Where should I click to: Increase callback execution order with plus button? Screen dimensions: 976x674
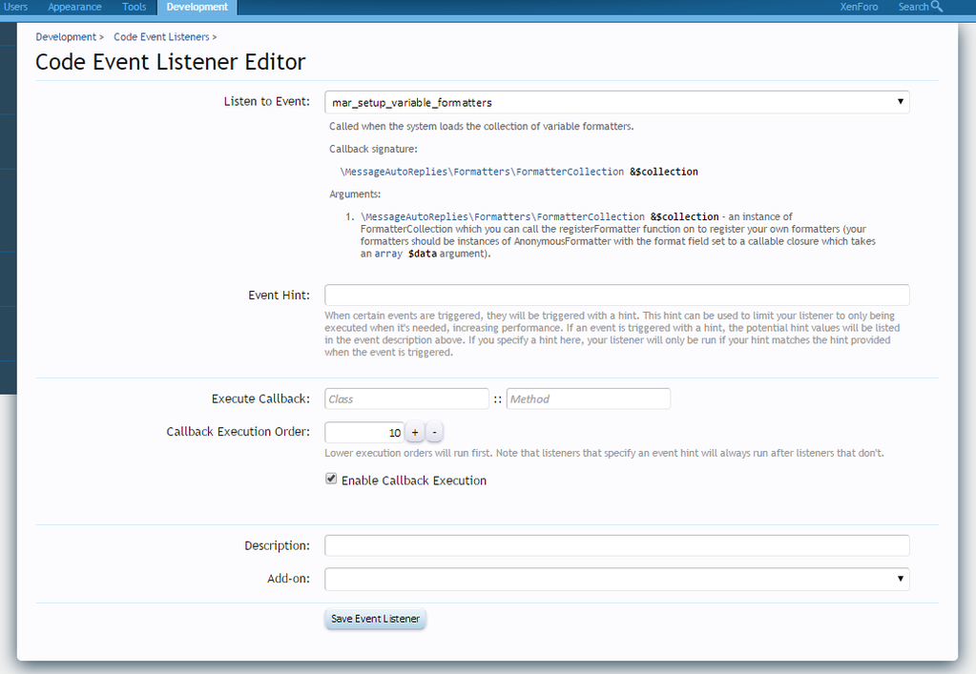point(415,432)
